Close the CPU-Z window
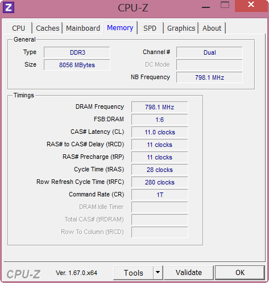The height and width of the screenshot is (283, 269). click(251, 6)
